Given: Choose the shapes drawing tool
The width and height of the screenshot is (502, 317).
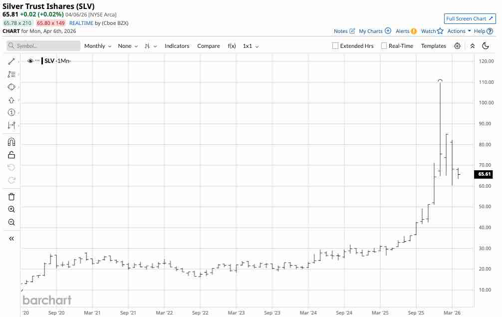Looking at the screenshot, I should tap(11, 87).
